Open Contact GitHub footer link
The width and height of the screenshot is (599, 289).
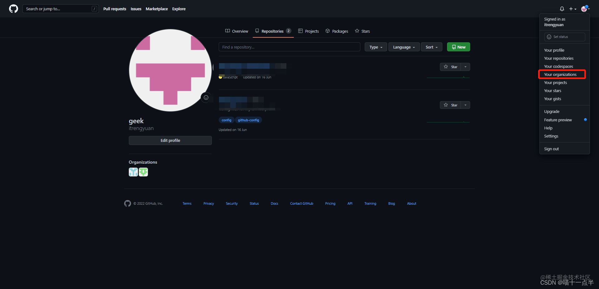302,203
